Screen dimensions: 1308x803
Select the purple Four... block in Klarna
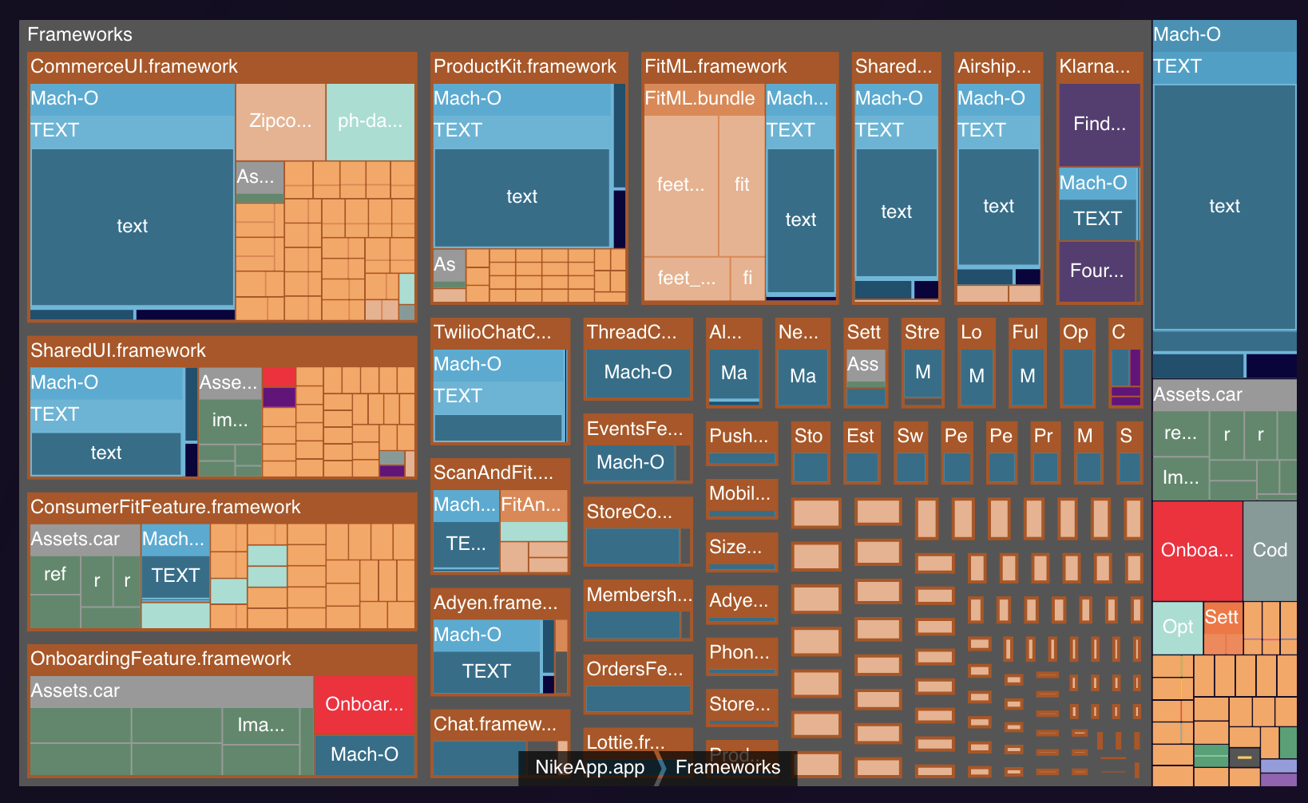pyautogui.click(x=1097, y=271)
